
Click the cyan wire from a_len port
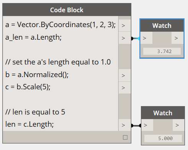(x=136, y=38)
